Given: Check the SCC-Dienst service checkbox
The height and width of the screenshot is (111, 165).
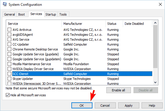Looking at the screenshot, I should (x=9, y=74).
